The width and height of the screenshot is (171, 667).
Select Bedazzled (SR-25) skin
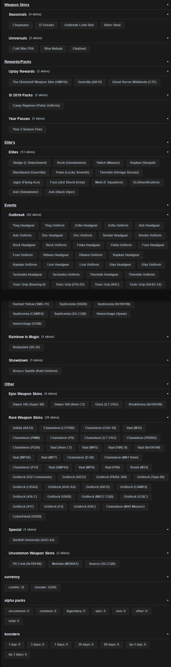26,347
